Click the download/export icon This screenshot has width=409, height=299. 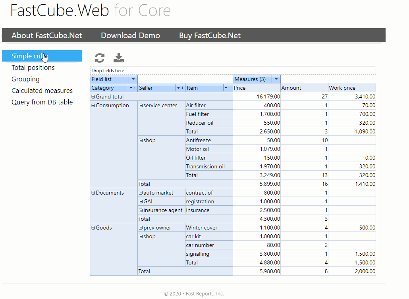119,58
